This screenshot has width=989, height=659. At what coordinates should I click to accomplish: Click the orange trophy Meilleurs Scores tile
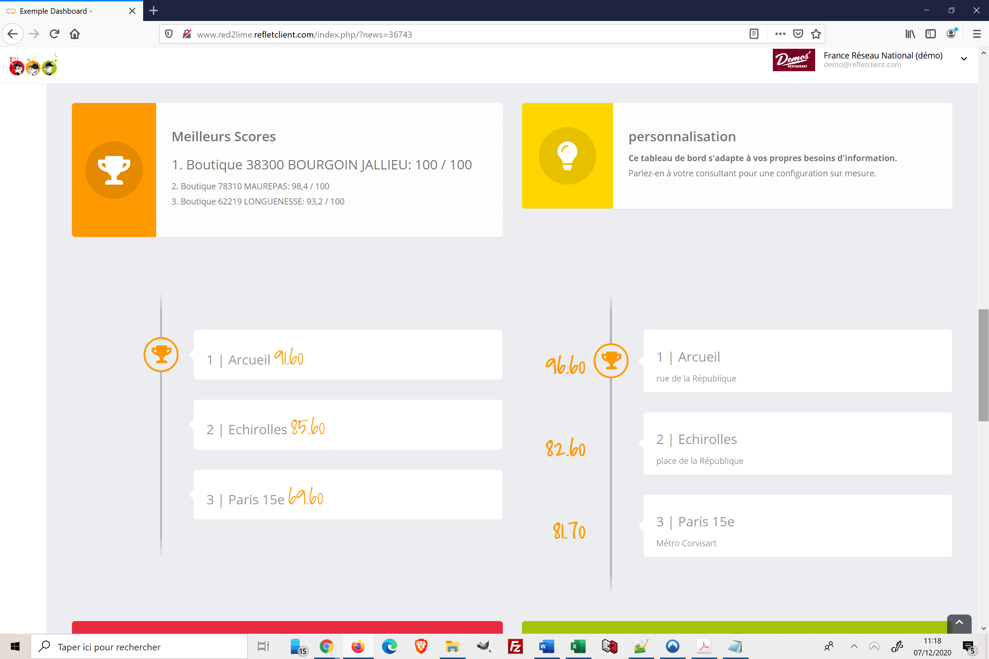tap(114, 170)
